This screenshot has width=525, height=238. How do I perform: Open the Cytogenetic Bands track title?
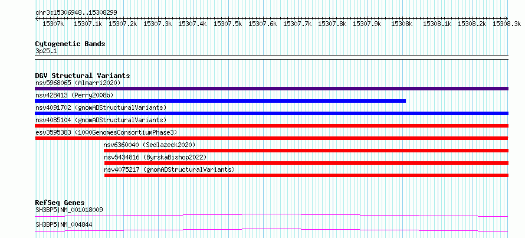[x=70, y=44]
